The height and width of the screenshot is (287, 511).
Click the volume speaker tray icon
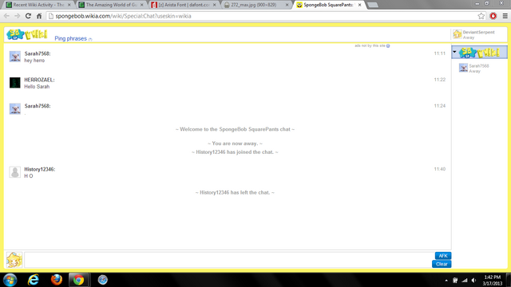point(473,280)
